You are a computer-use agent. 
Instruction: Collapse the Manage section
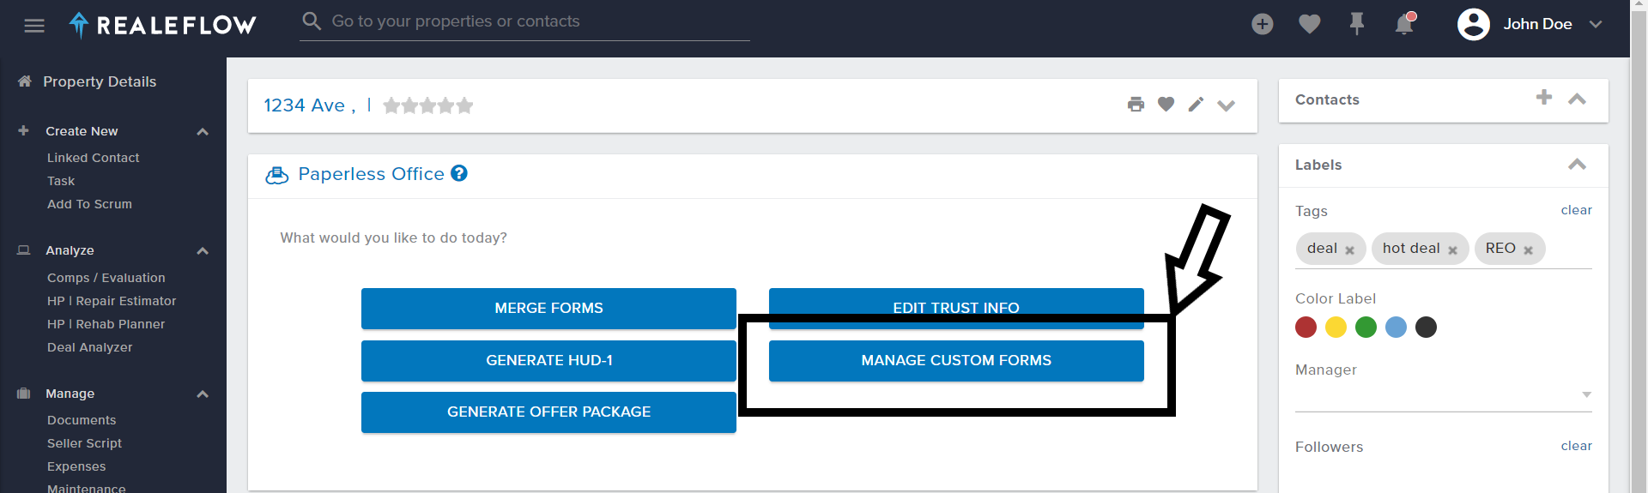point(203,394)
